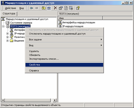The height and width of the screenshot is (108, 134).
Task: Expand the Ведение folder tree node
Action: (x=7, y=41)
